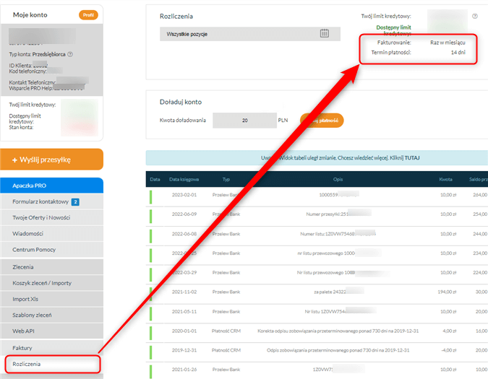Follow the TUTAJ link in notice

[x=412, y=157]
